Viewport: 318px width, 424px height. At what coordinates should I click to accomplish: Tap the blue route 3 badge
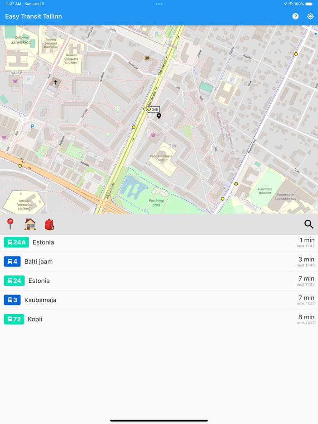12,300
